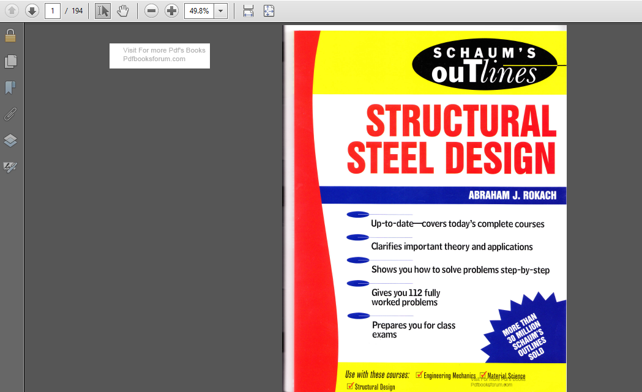Go to next page arrow

point(32,10)
